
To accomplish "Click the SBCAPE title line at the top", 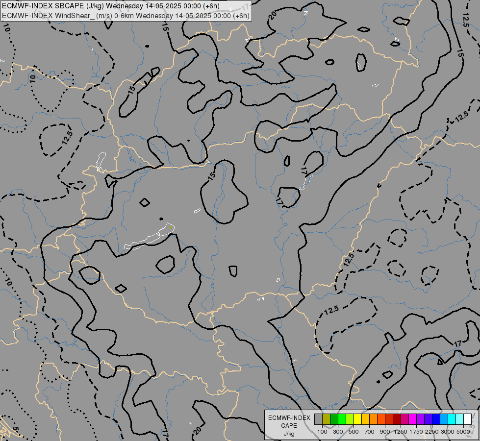I will tap(111, 6).
